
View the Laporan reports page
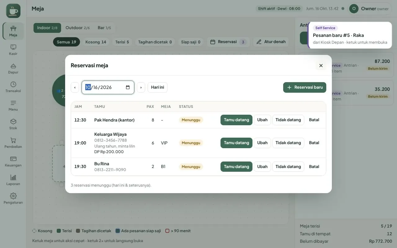(x=13, y=180)
